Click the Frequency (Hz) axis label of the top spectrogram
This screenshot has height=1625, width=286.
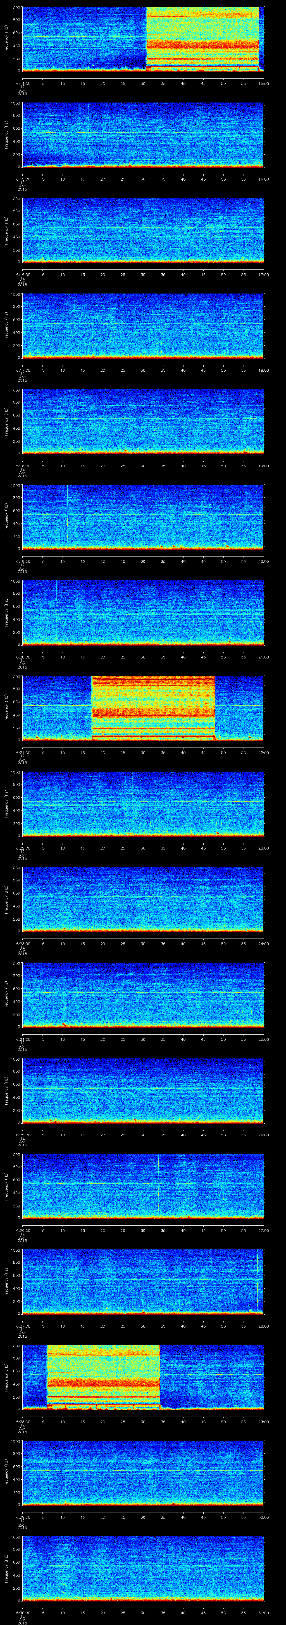6,39
